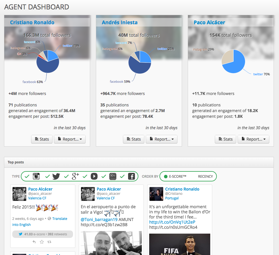Click '2 weeks, 6 days ago' timestamp
Image resolution: width=279 pixels, height=255 pixels.
[28, 218]
